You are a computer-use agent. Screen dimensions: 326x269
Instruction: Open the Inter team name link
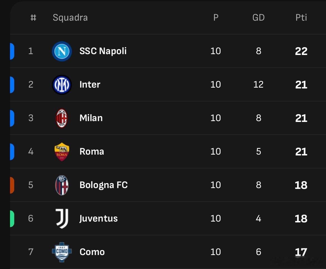[90, 85]
